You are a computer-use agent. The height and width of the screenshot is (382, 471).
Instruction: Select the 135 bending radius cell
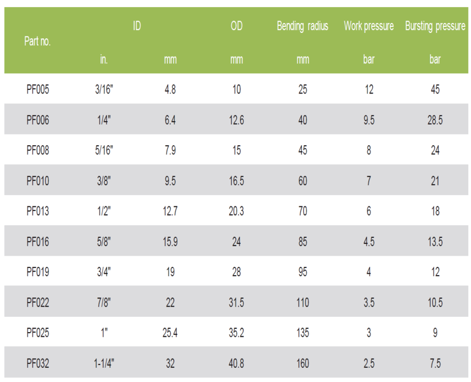[303, 333]
